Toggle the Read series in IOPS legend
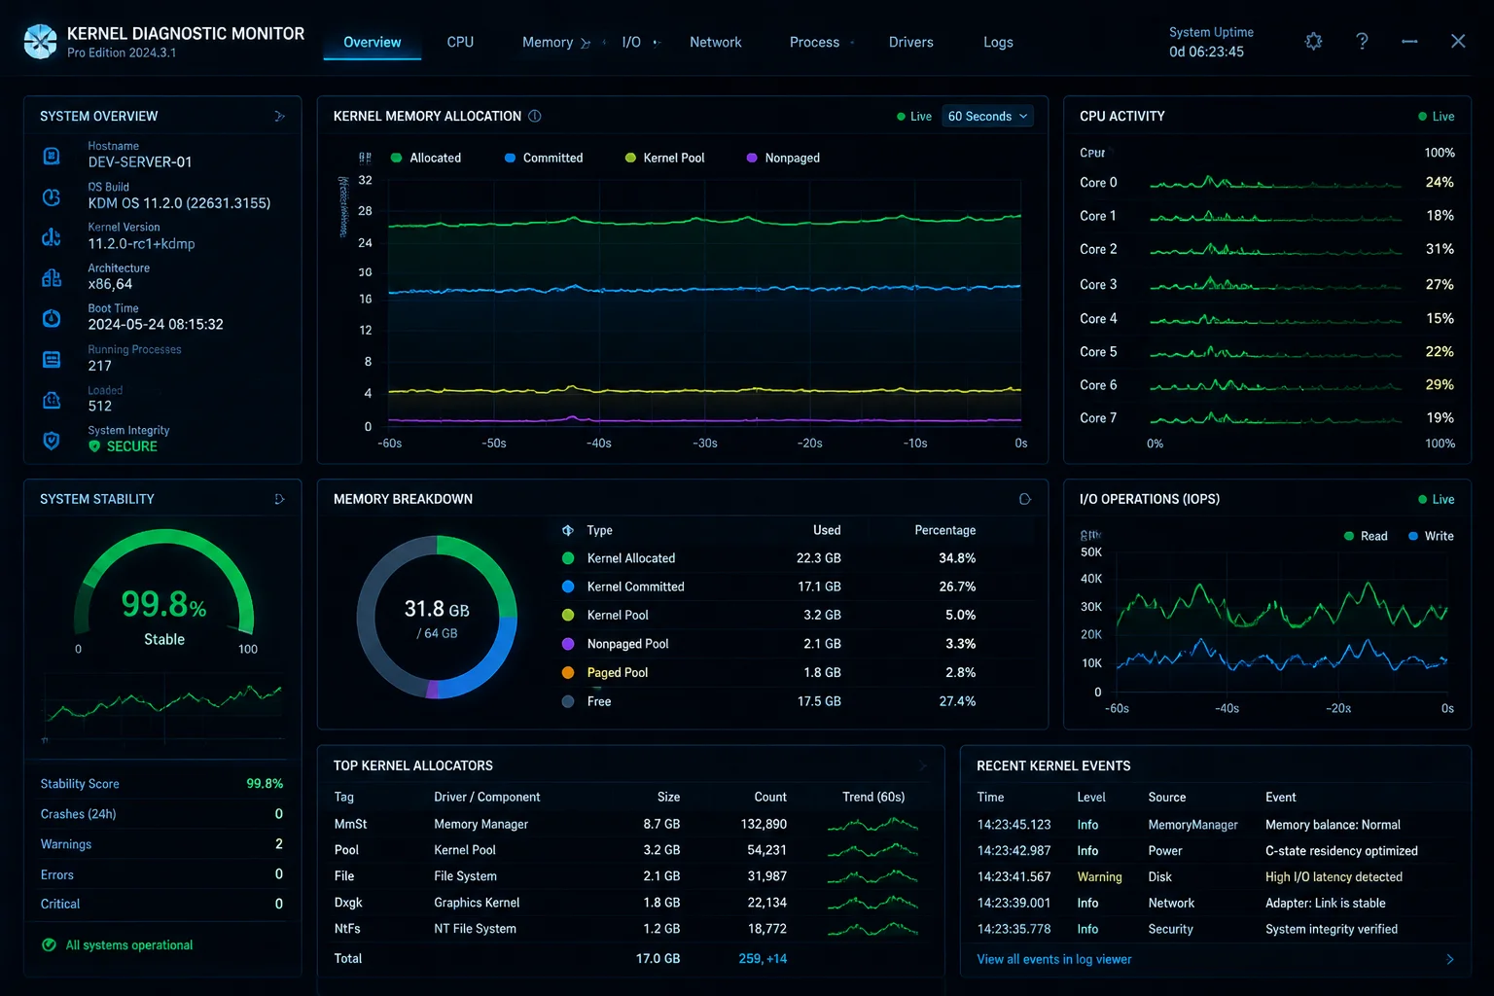 click(1366, 536)
